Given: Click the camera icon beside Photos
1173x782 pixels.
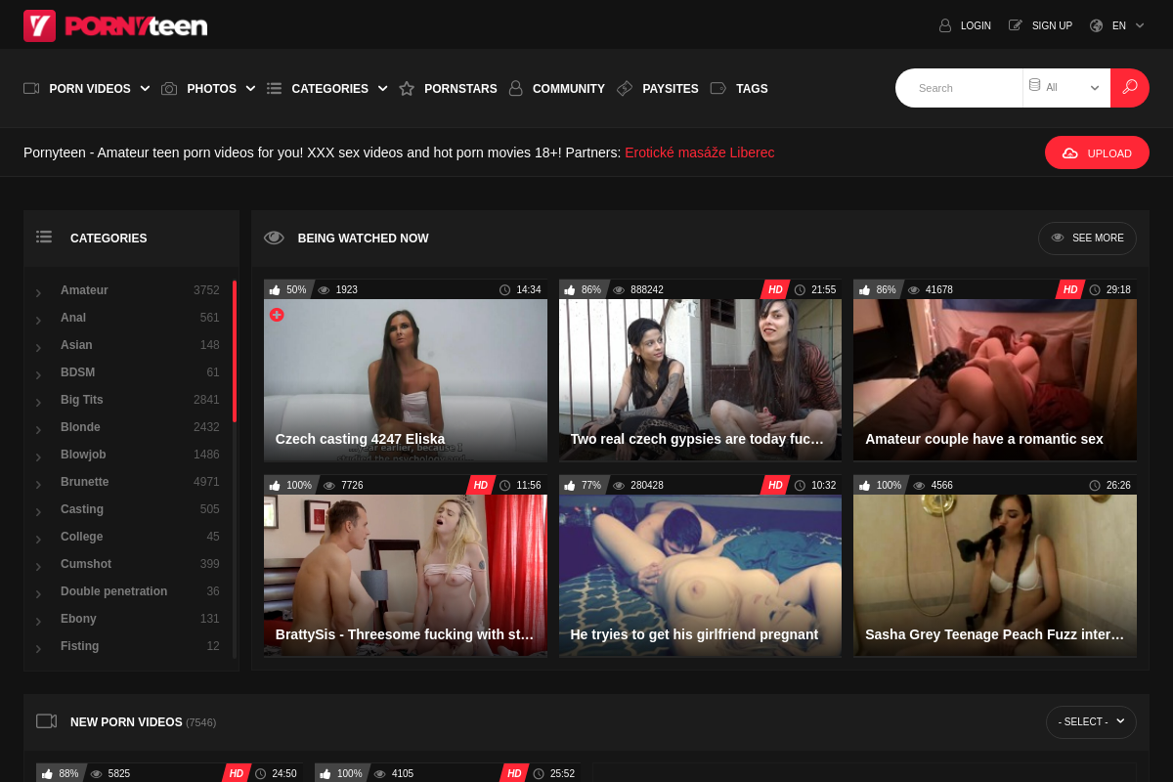Looking at the screenshot, I should [169, 89].
